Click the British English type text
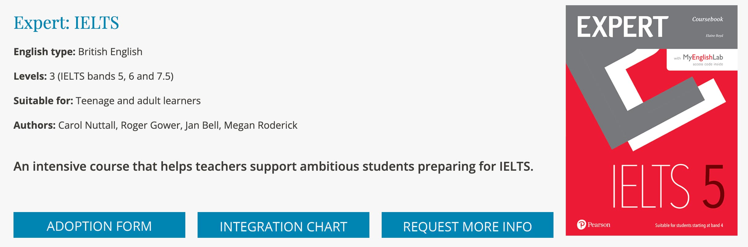The width and height of the screenshot is (748, 247). click(x=110, y=52)
